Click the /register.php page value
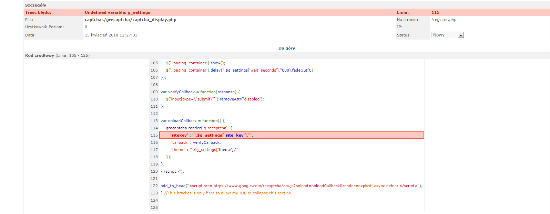 pos(444,20)
